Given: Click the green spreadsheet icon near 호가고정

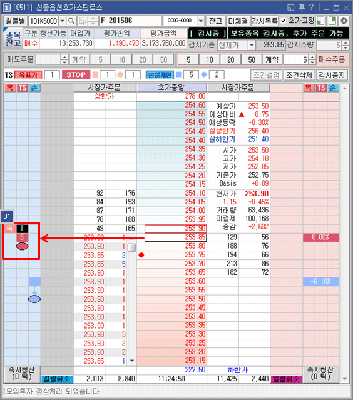Looking at the screenshot, I should pos(320,21).
